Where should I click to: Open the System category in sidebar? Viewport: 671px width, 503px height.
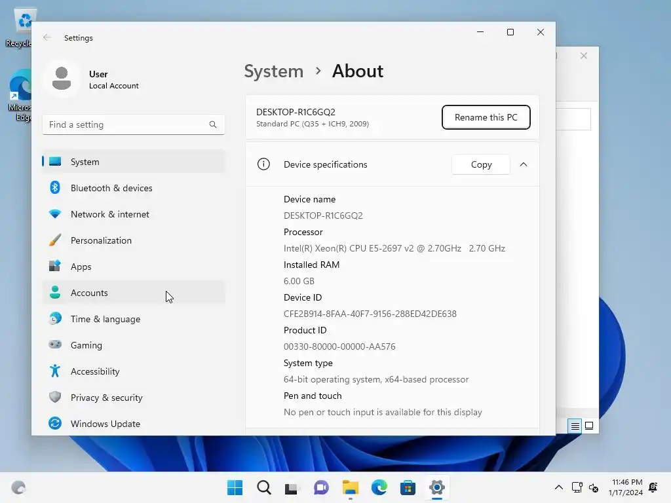tap(134, 162)
